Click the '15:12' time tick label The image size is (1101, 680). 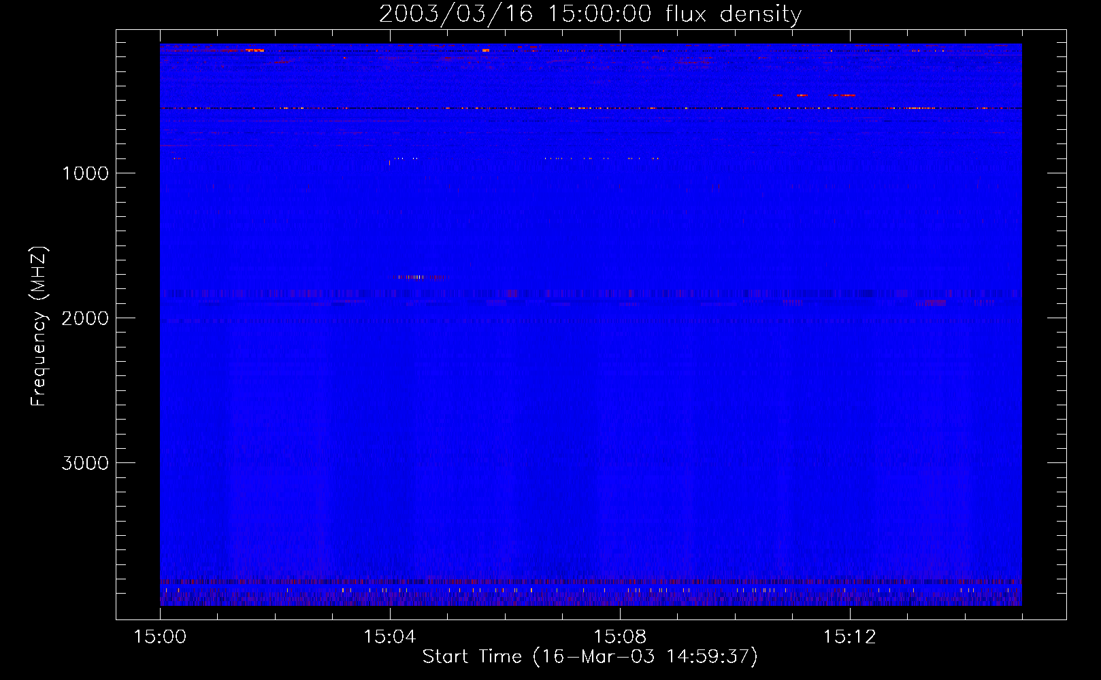point(850,637)
